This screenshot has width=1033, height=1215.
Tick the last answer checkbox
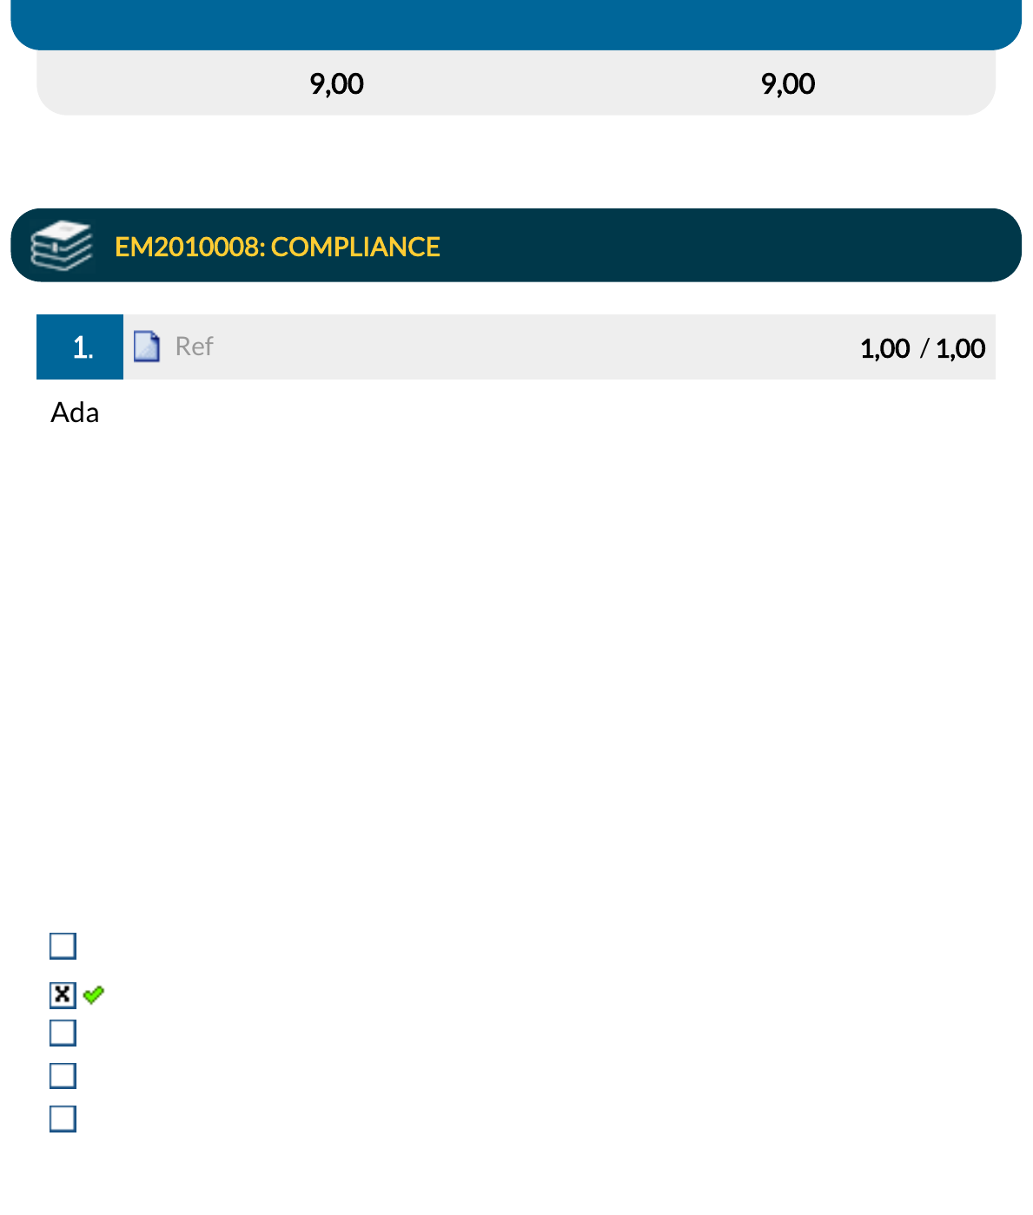click(63, 1119)
